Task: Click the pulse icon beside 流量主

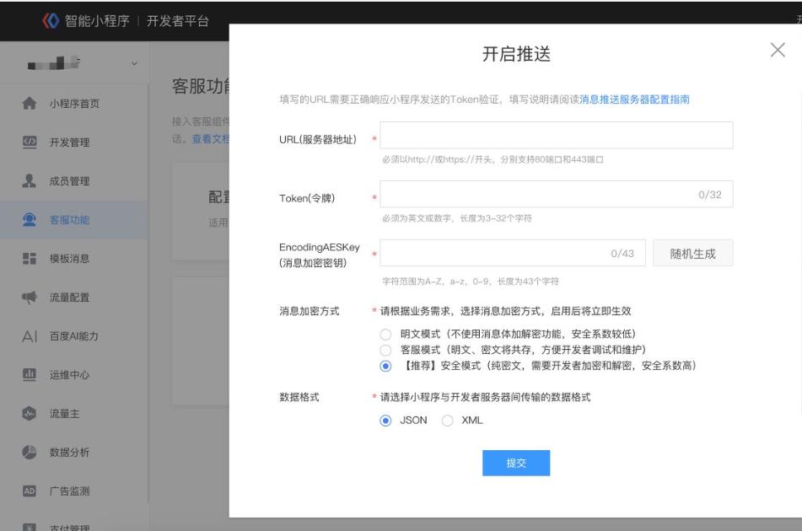Action: [30, 414]
